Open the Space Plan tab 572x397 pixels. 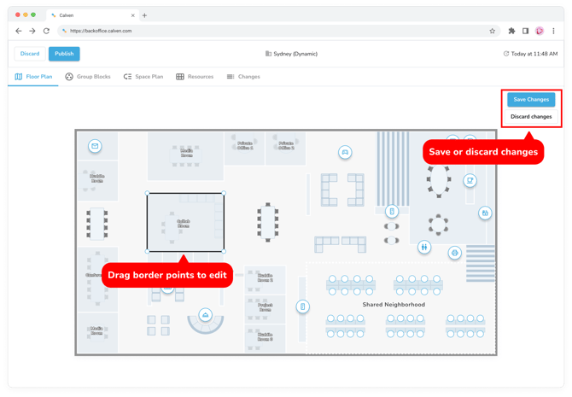tap(143, 77)
